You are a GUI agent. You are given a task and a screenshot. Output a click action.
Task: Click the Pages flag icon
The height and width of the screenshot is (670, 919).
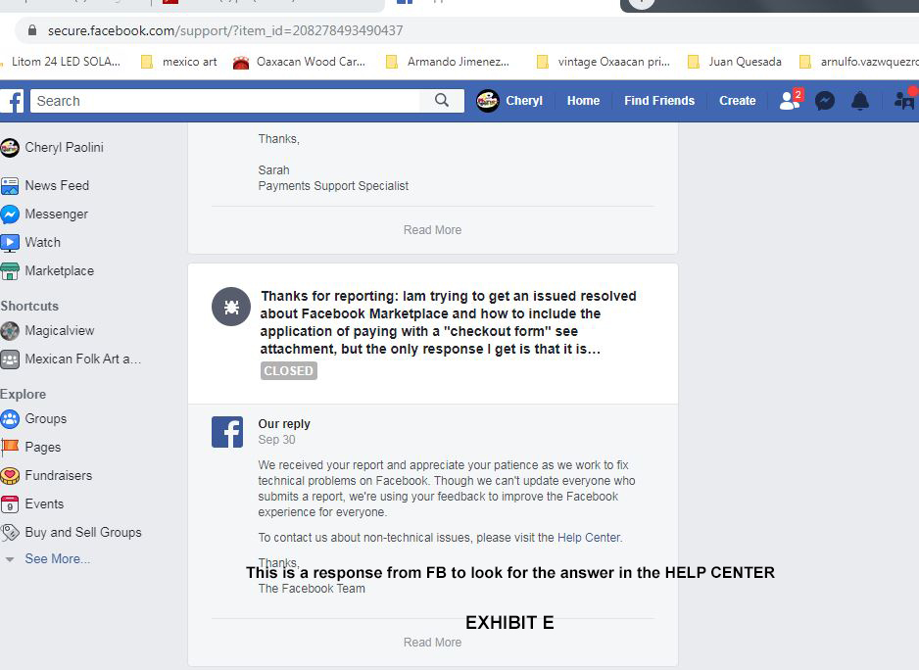pos(10,448)
